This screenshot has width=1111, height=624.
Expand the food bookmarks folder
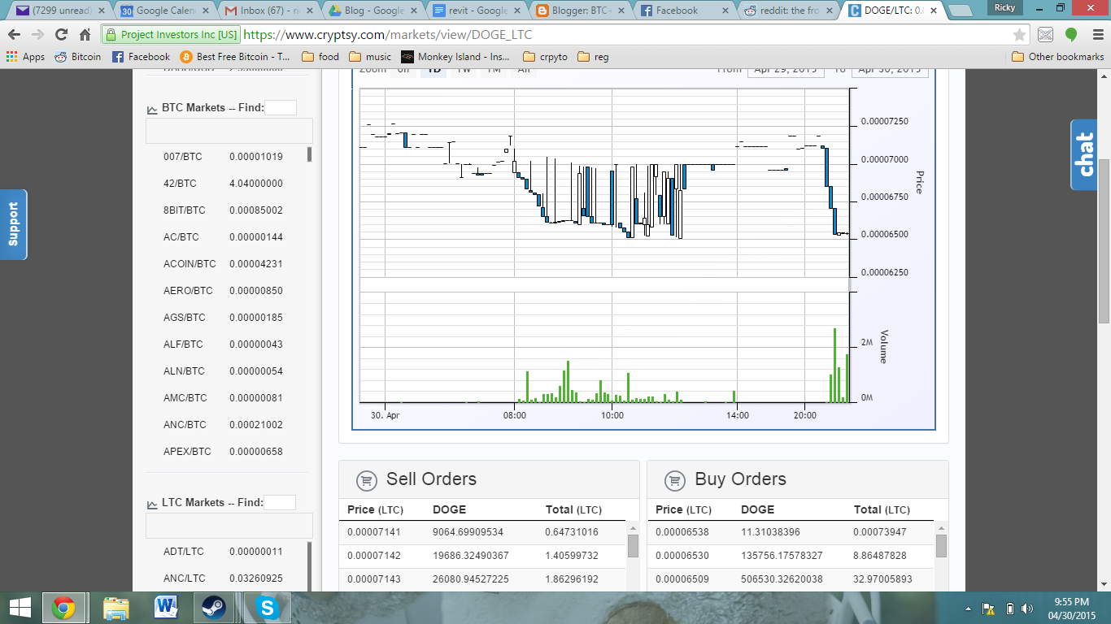(x=320, y=57)
